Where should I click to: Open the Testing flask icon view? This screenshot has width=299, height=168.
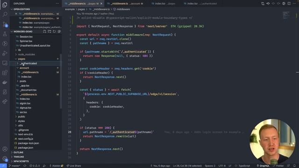point(5,34)
